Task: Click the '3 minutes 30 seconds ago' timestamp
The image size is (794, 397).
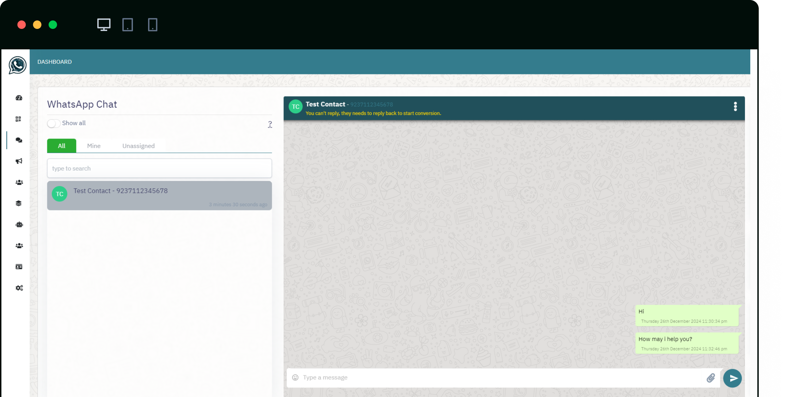Action: pos(238,204)
